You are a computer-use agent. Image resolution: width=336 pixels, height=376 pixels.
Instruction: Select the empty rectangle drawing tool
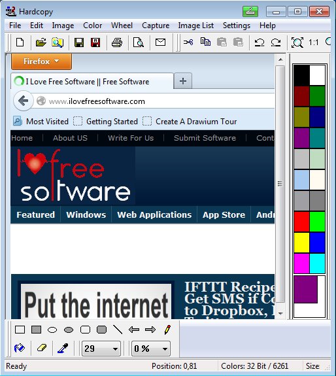20,330
